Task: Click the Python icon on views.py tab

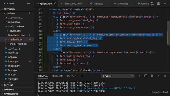Action: pyautogui.click(x=91, y=3)
